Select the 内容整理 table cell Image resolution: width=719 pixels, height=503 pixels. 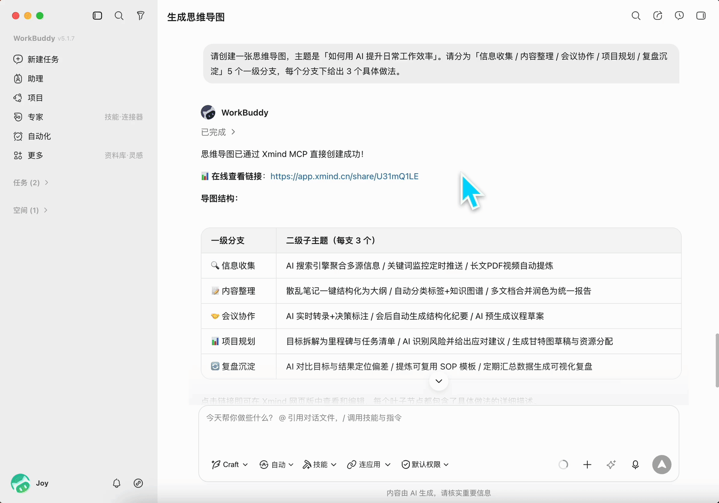(239, 291)
